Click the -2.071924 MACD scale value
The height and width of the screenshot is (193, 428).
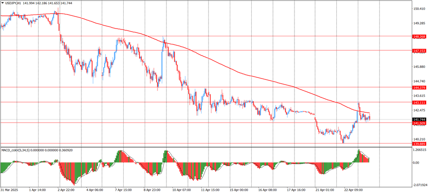click(x=419, y=185)
